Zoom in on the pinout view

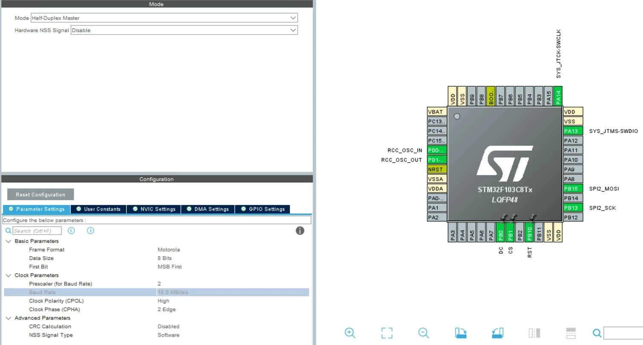click(x=350, y=333)
